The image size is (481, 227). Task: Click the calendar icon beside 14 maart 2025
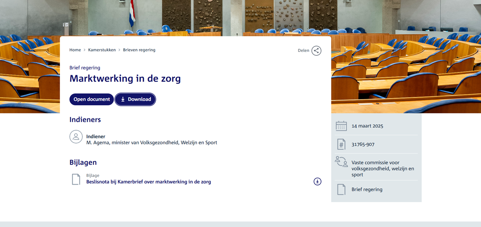[x=341, y=126]
